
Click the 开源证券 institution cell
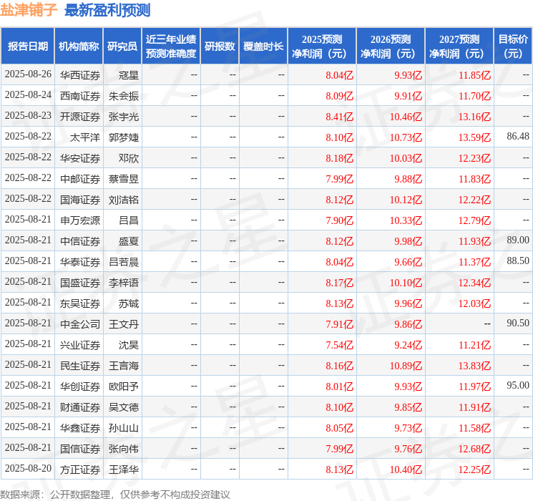click(x=80, y=117)
